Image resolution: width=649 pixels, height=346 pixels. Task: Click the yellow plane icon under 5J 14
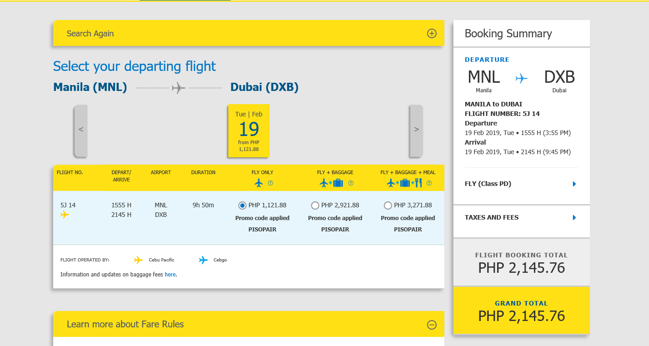click(x=65, y=215)
